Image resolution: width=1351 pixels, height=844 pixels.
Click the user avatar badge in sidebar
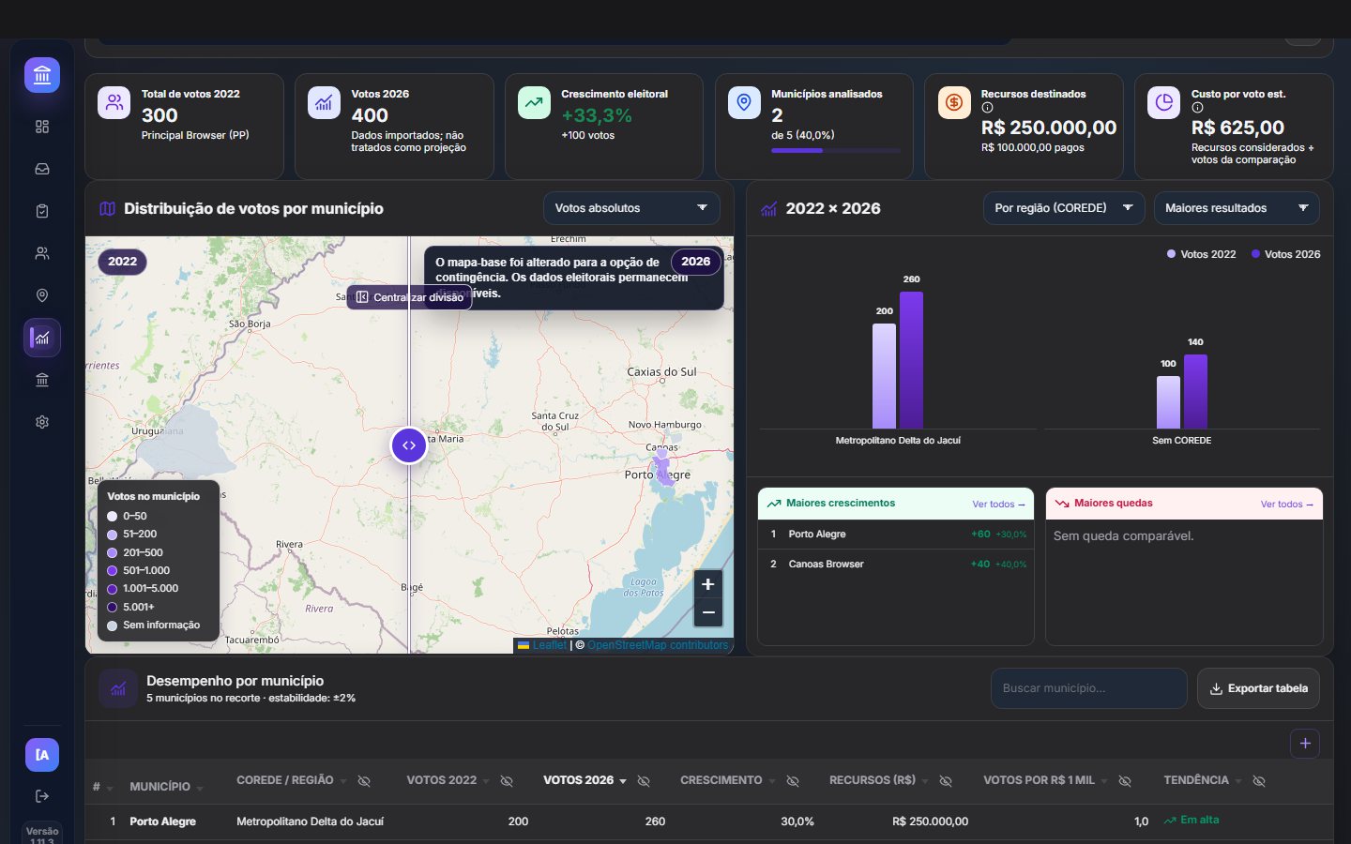coord(42,755)
